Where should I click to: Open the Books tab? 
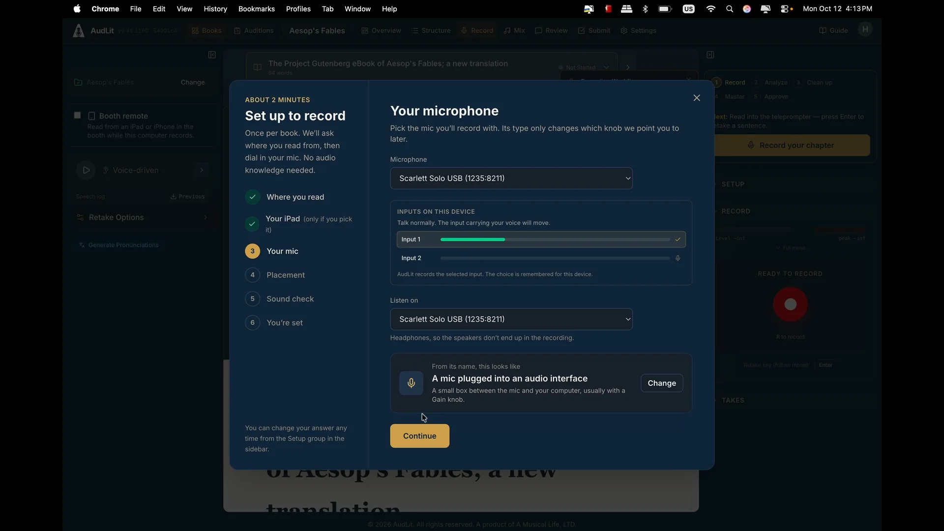(x=206, y=30)
